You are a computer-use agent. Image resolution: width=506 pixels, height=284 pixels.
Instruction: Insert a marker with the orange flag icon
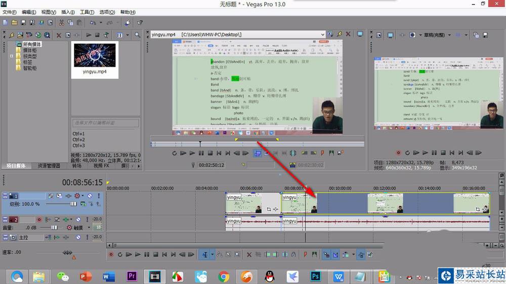(305, 255)
